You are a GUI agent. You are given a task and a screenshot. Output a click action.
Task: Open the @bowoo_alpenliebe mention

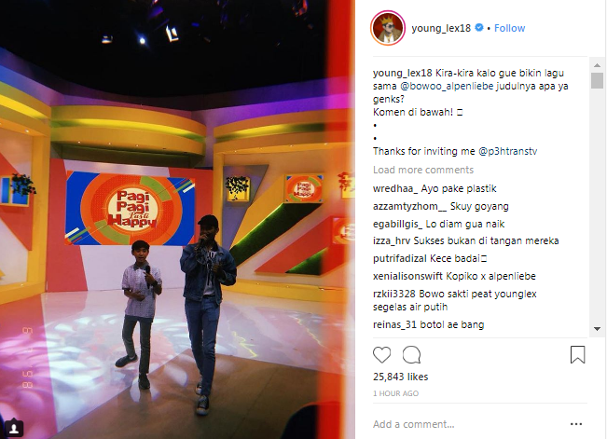click(x=447, y=86)
